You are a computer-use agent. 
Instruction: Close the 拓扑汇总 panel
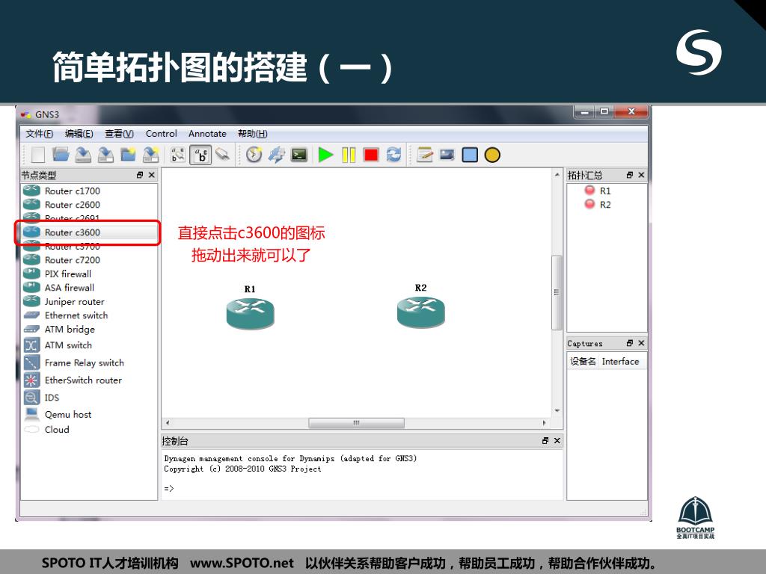coord(641,175)
